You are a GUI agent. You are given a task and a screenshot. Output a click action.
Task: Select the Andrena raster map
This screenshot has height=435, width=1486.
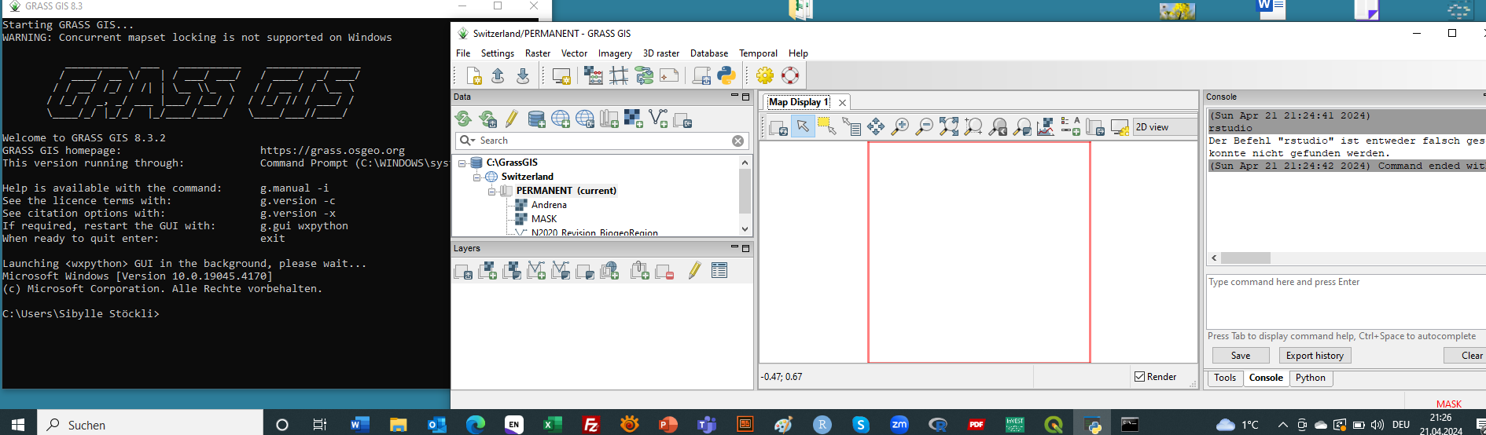point(549,205)
